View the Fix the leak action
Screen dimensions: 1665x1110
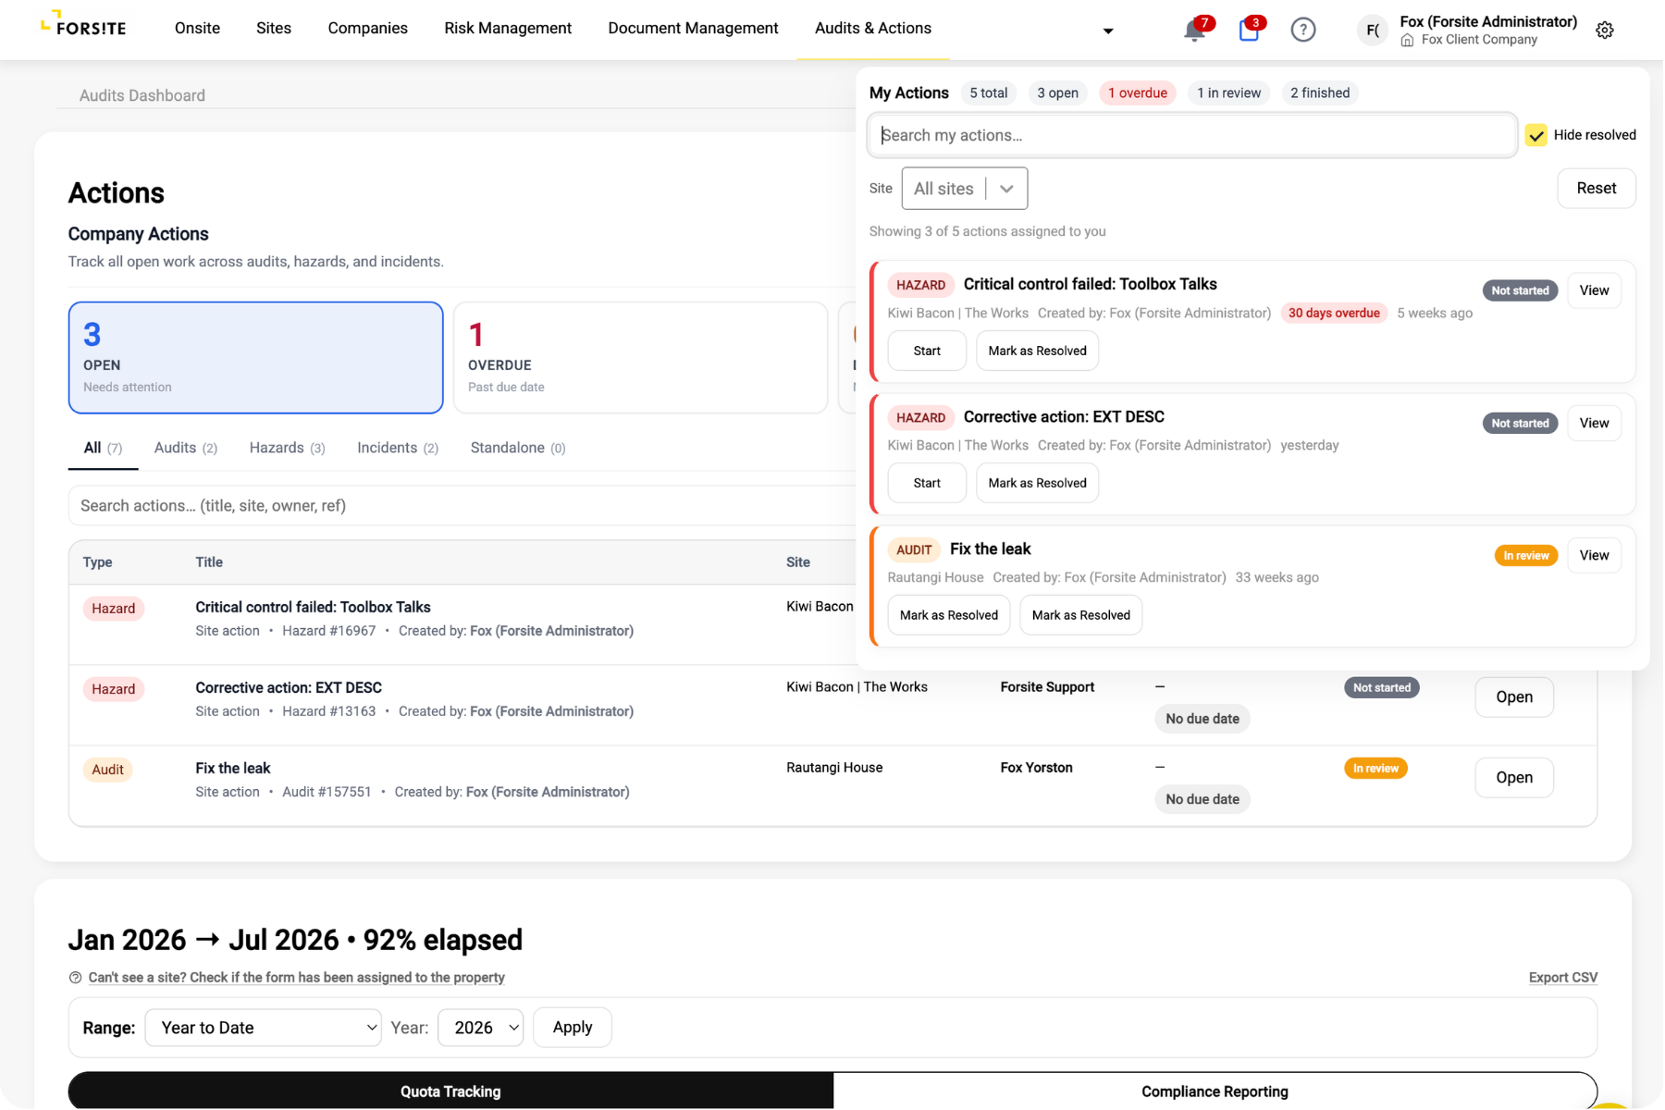(x=1594, y=555)
